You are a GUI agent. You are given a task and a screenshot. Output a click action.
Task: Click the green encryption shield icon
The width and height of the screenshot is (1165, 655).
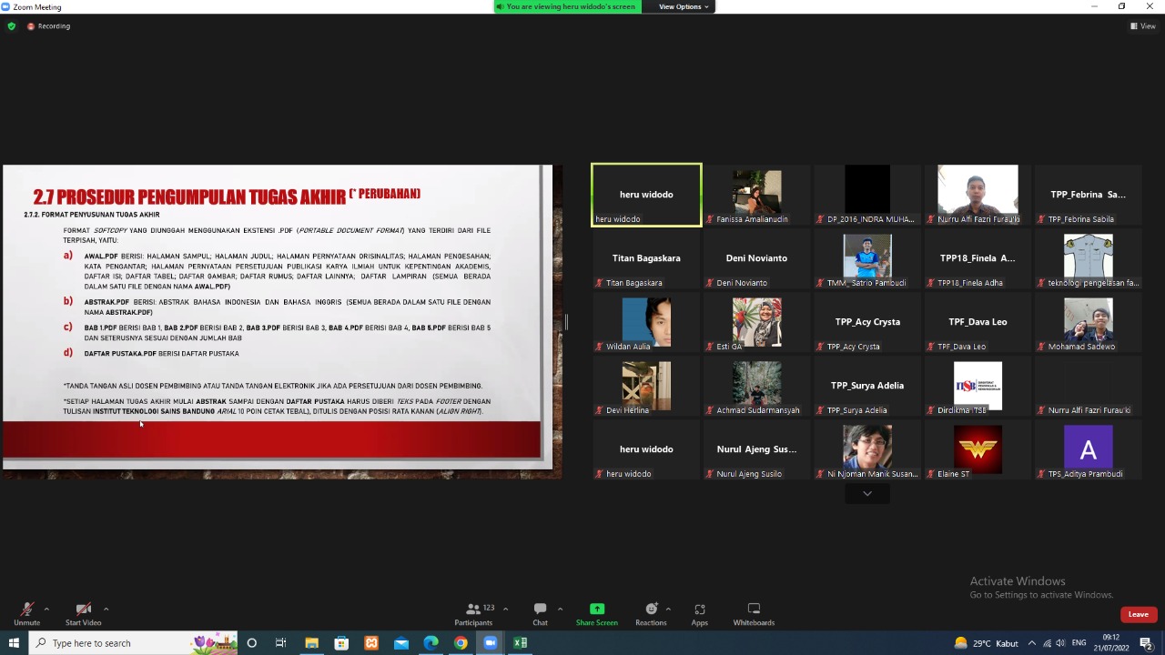tap(11, 25)
